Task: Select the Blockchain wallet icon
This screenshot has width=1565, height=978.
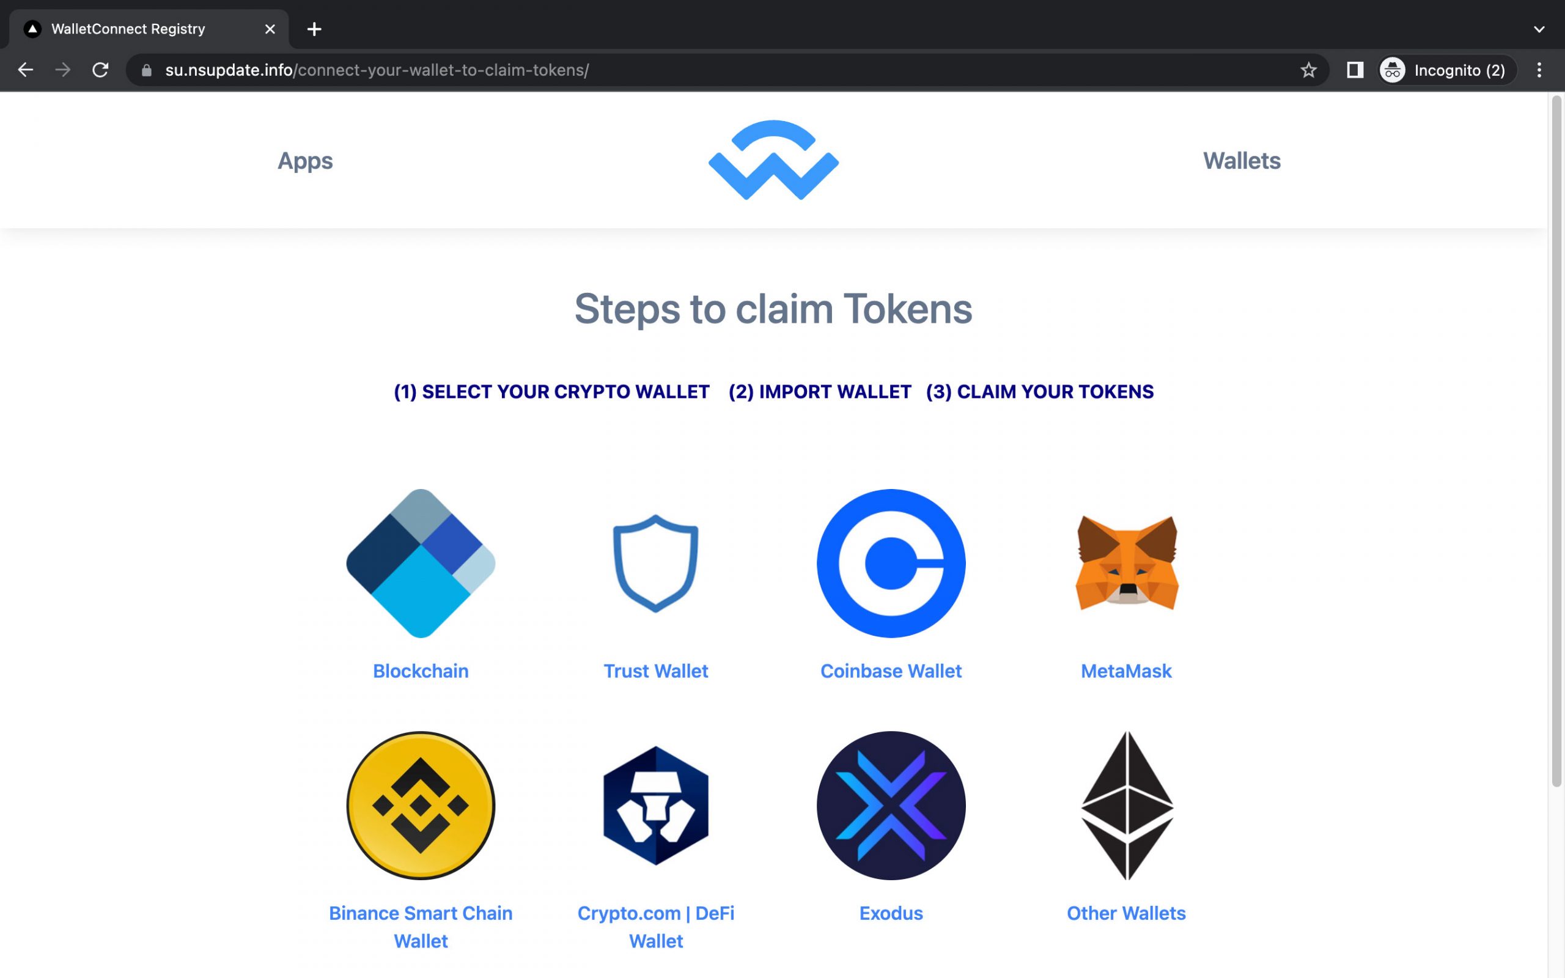Action: (420, 562)
